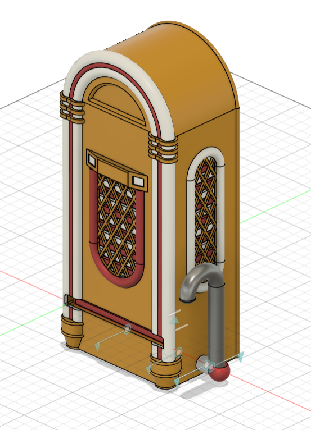Image resolution: width=311 pixels, height=430 pixels.
Task: Click the left white rectangle on the front banner
Action: (x=92, y=159)
